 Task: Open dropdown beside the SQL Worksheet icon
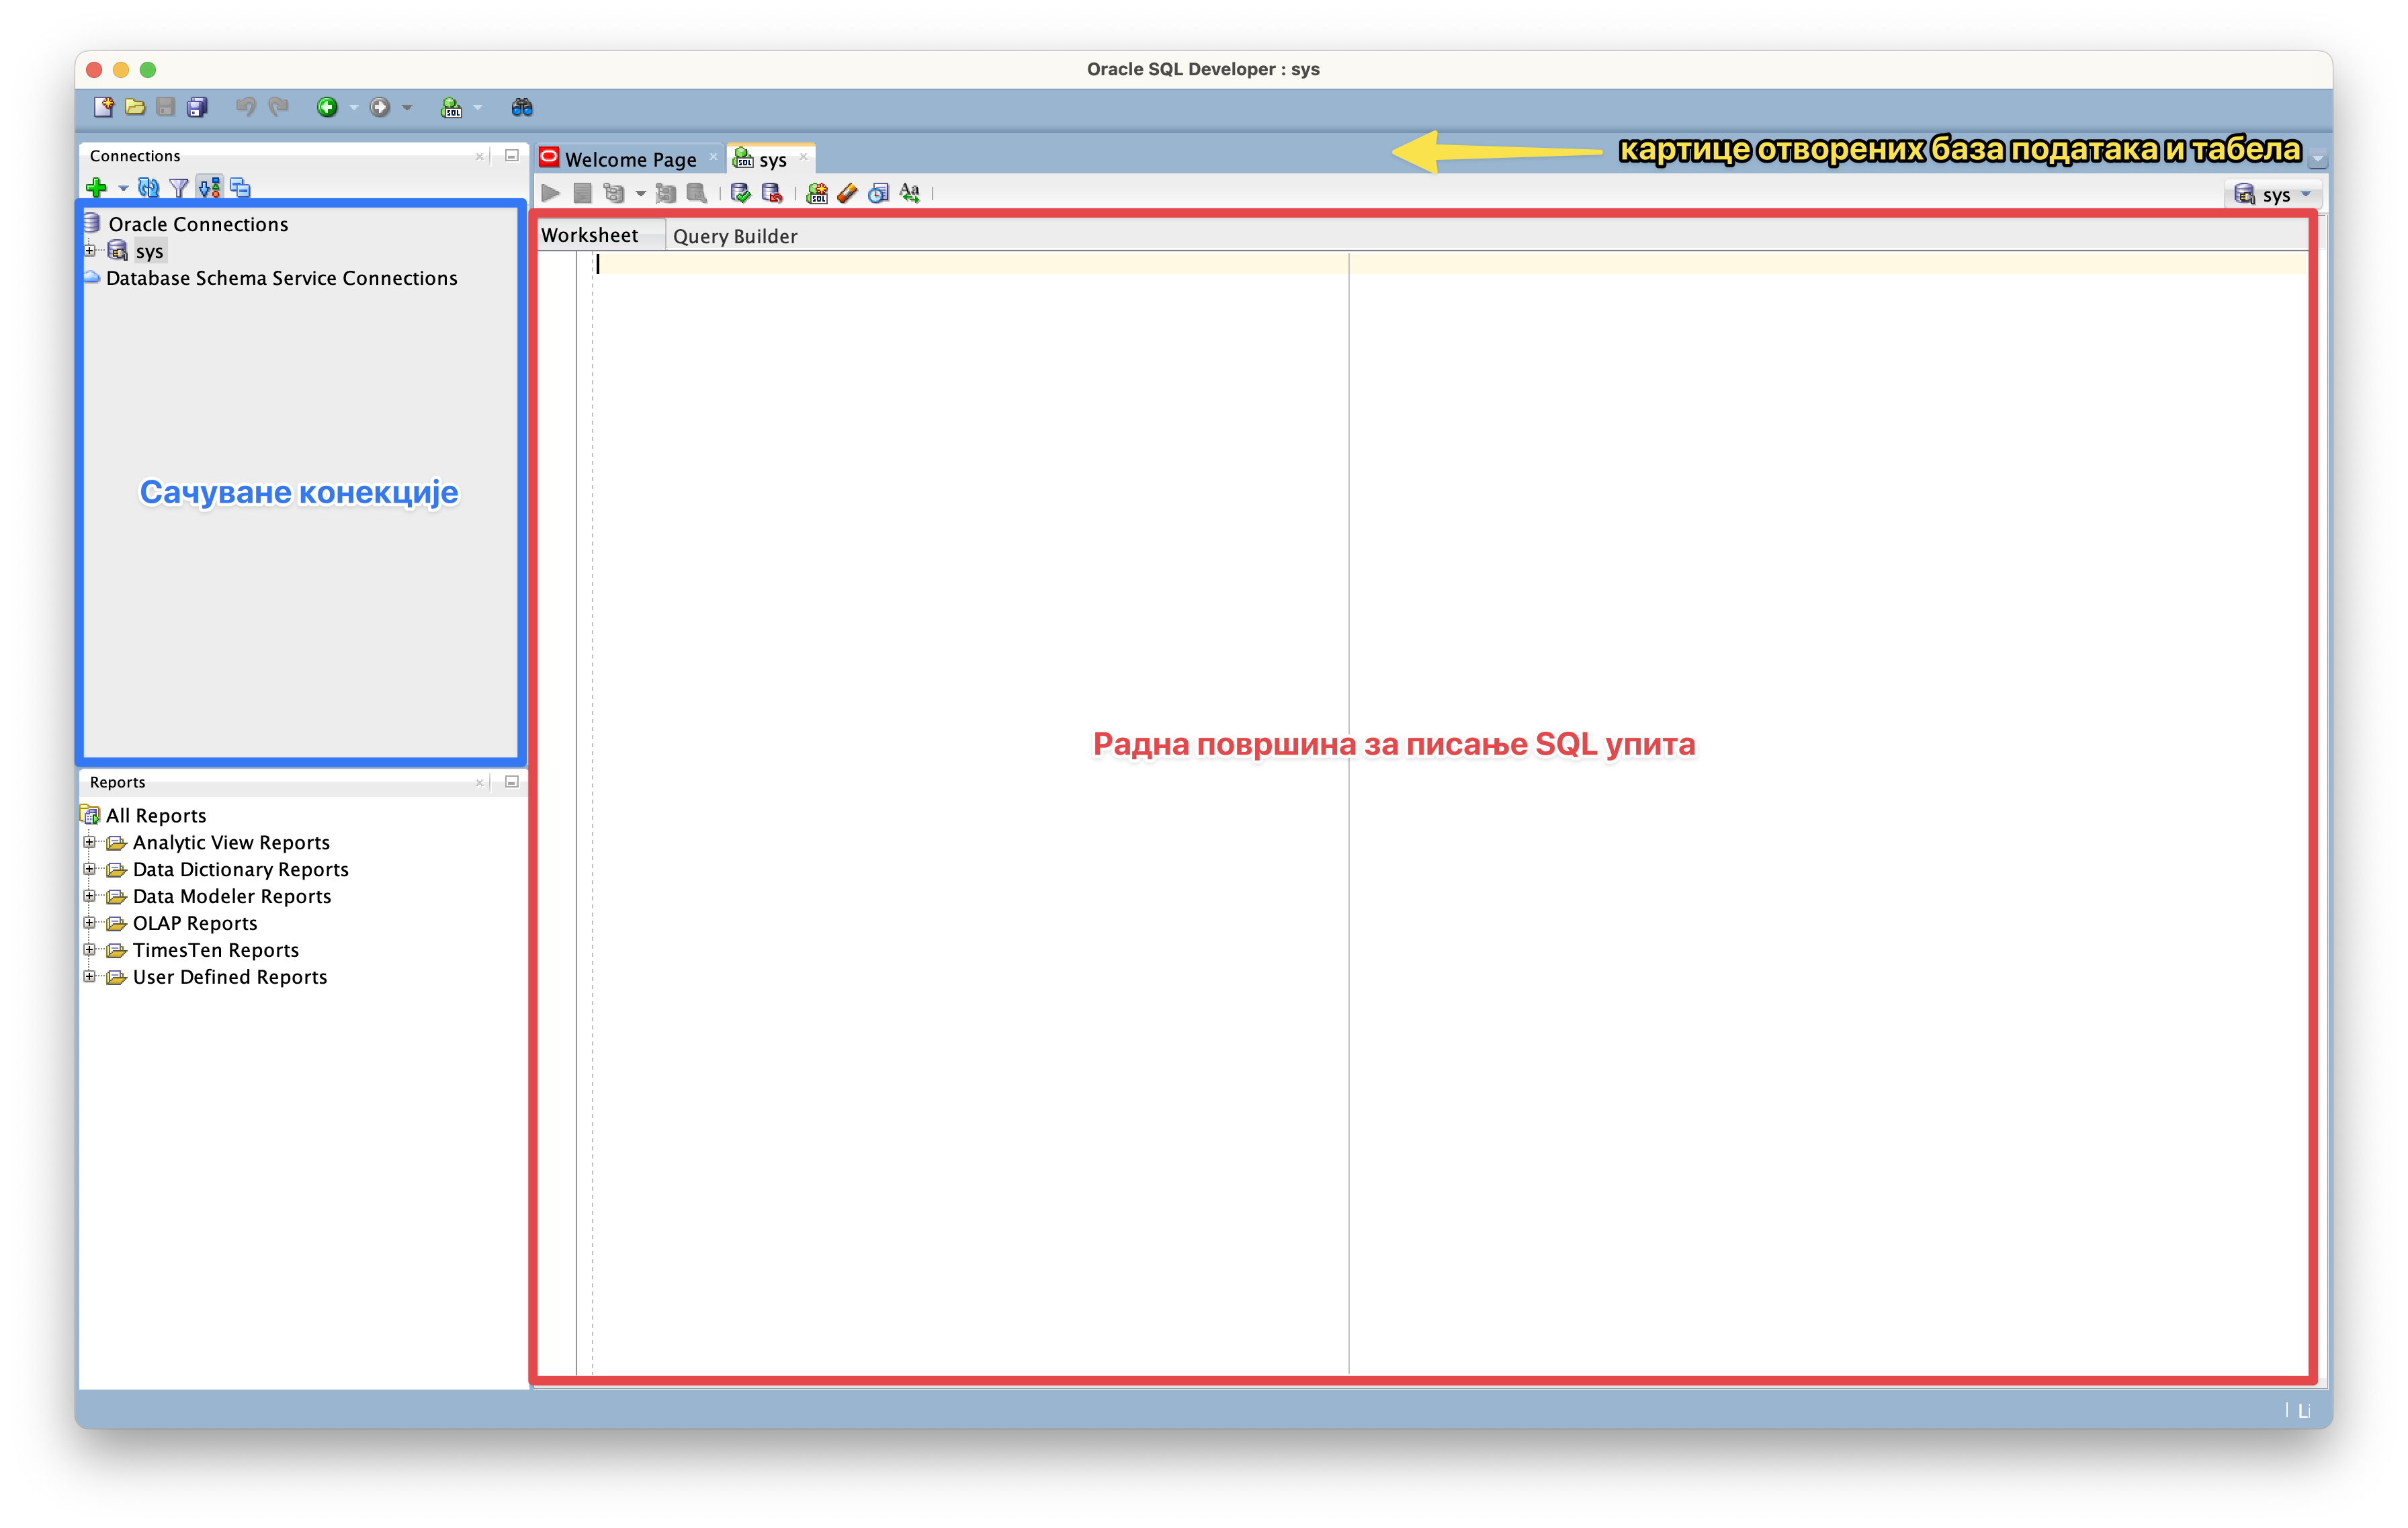477,107
